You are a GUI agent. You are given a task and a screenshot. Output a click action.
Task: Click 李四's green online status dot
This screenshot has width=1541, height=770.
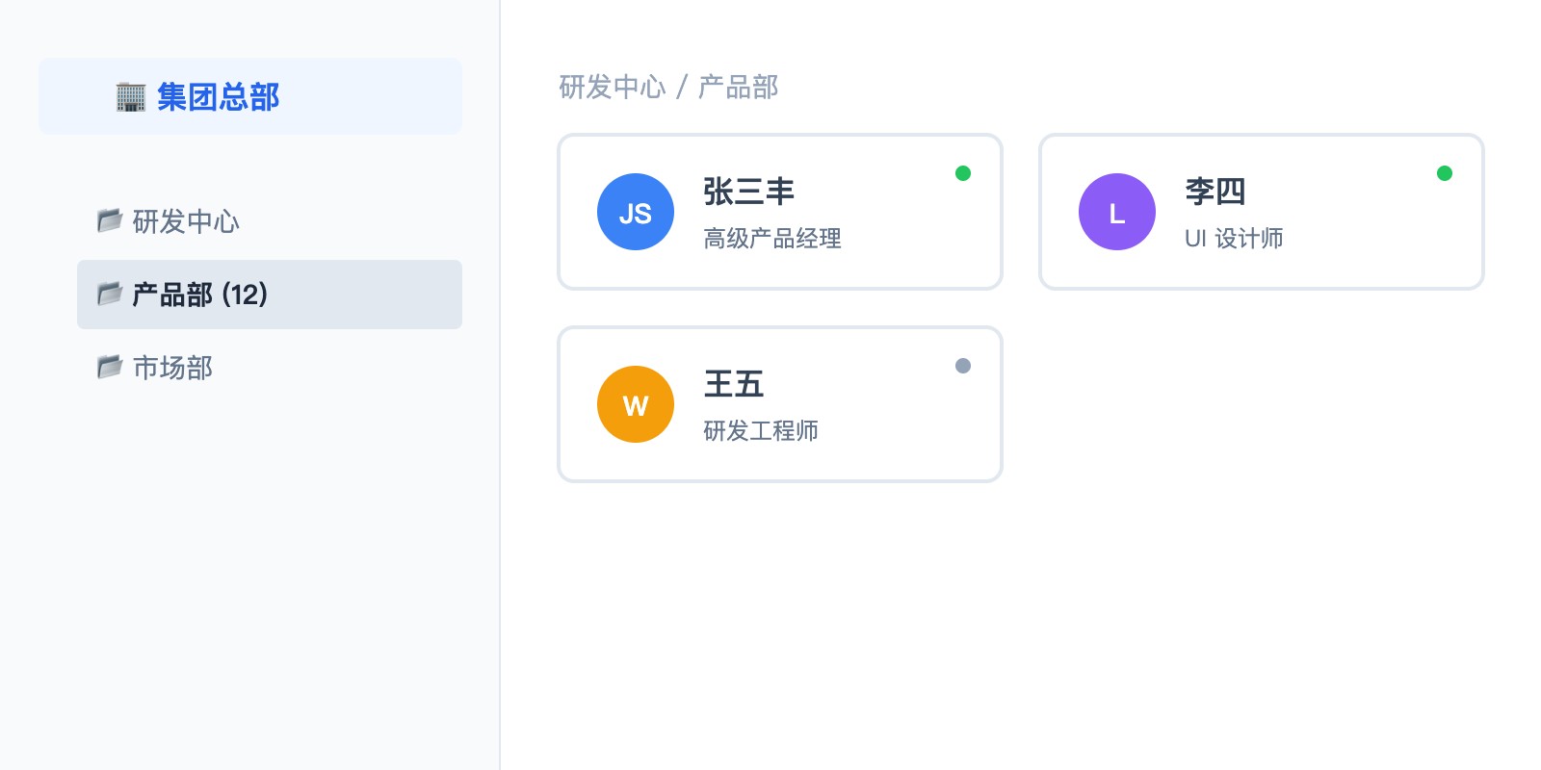tap(1445, 173)
